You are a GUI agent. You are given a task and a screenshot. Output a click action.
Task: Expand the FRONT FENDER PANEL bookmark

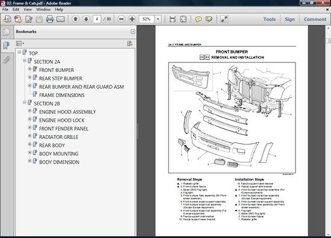click(29, 128)
